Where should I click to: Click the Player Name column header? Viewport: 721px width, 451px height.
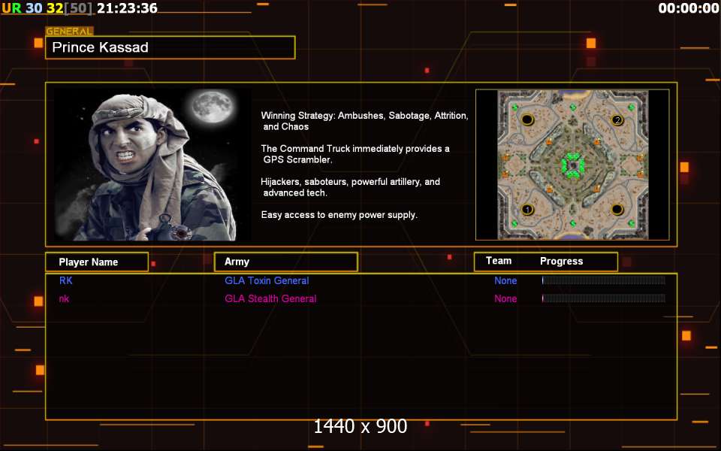(x=97, y=262)
